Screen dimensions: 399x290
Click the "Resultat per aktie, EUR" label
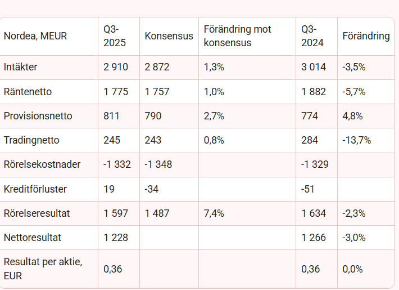tap(41, 269)
